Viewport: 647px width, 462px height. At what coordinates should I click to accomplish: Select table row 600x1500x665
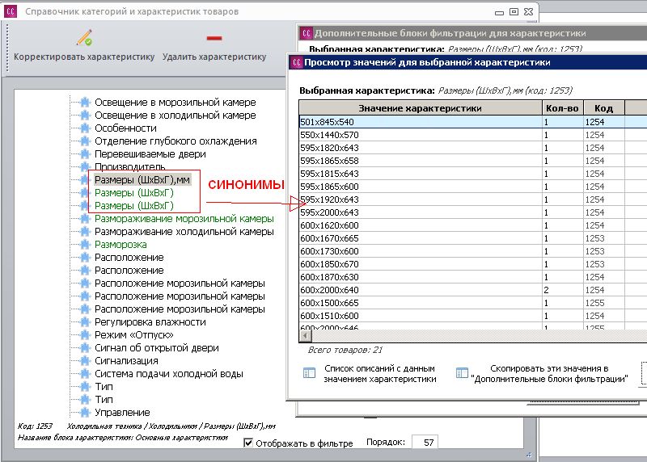473,303
